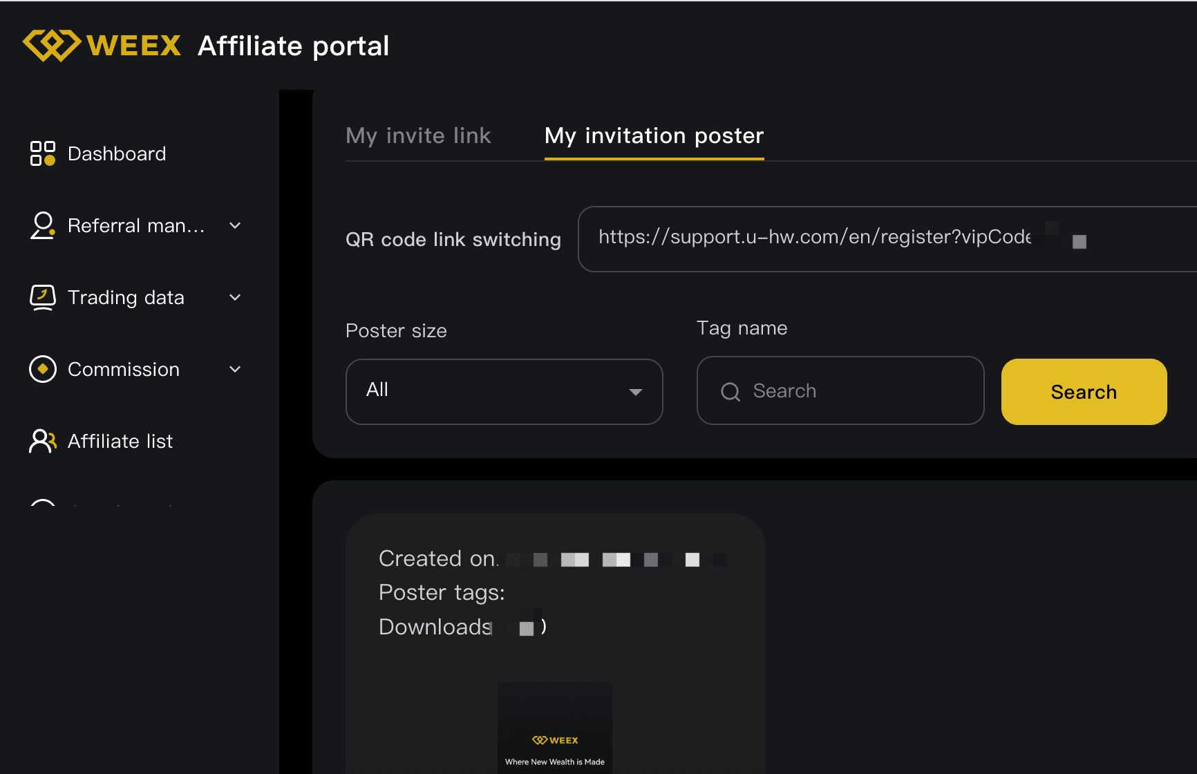Screen dimensions: 1197x774
Task: Click the Dashboard grid icon
Action: pos(42,153)
